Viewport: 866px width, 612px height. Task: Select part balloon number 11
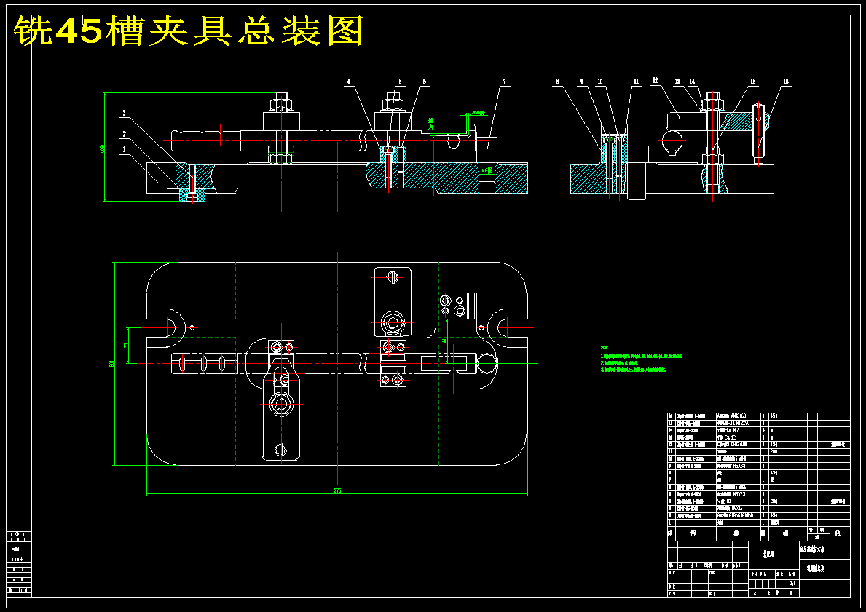637,82
